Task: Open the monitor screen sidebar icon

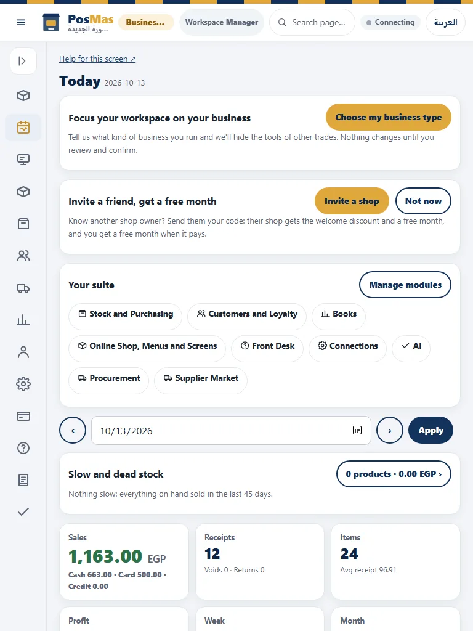Action: click(23, 160)
